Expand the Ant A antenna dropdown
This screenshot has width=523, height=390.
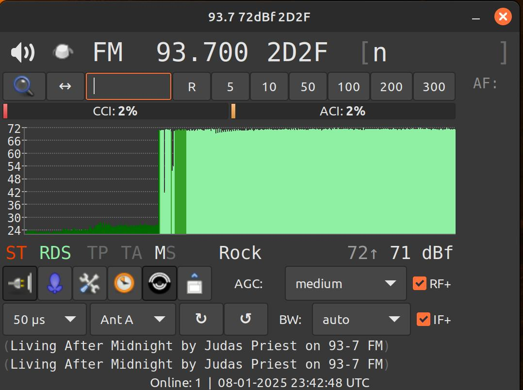click(x=132, y=319)
